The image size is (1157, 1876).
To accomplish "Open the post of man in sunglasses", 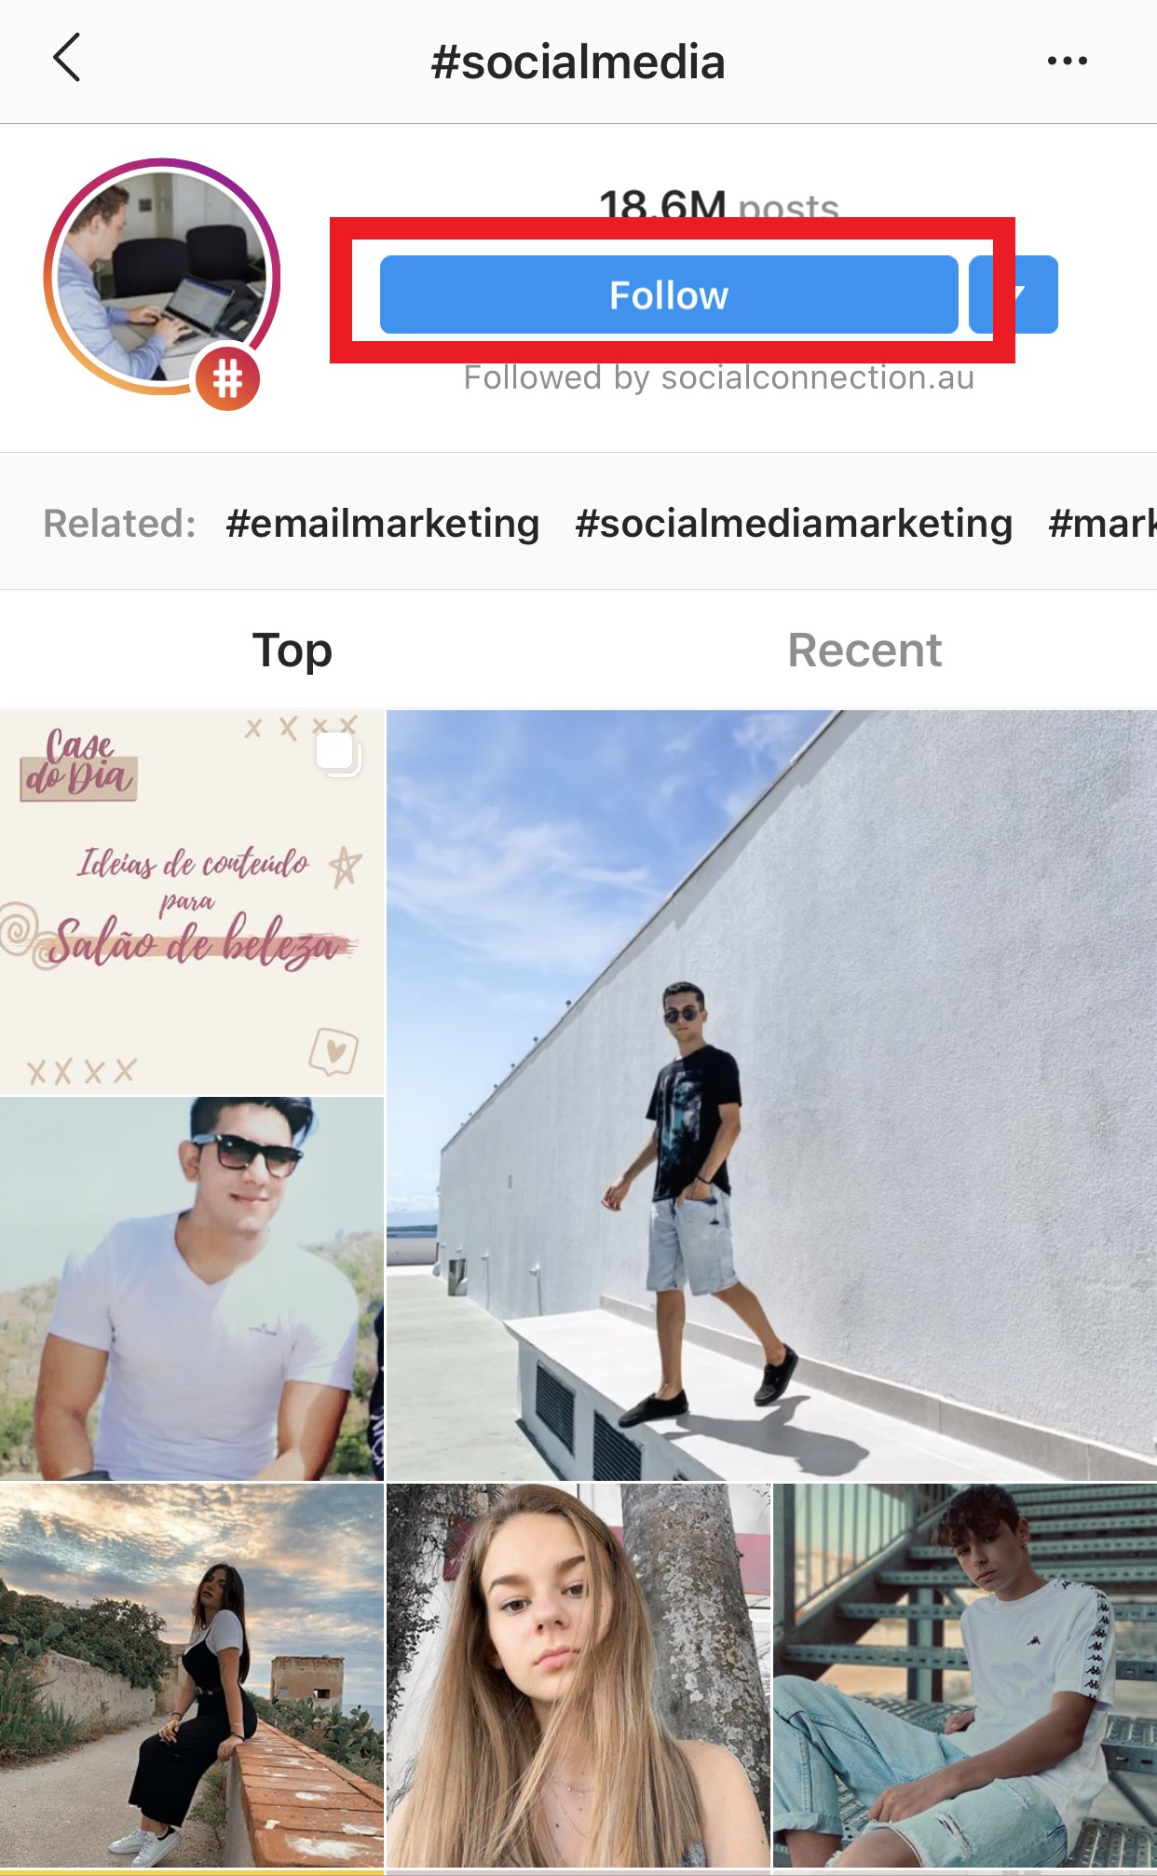I will pyautogui.click(x=192, y=1289).
